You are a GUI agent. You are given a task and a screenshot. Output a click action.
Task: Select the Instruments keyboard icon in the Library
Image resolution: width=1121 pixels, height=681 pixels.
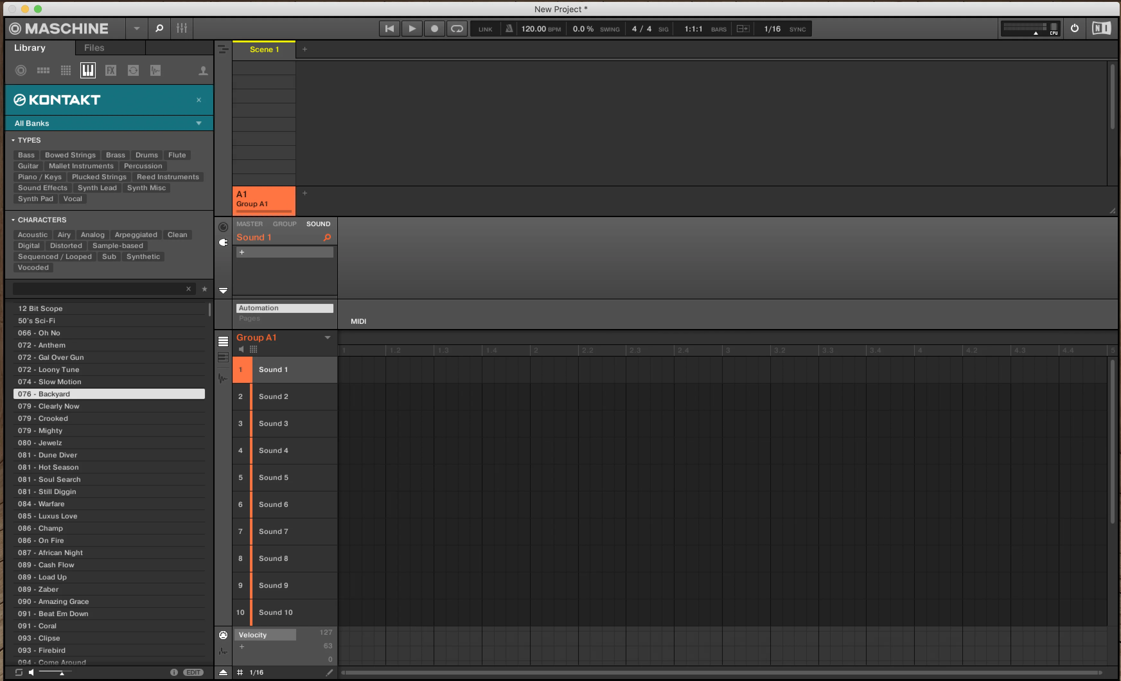pyautogui.click(x=88, y=71)
